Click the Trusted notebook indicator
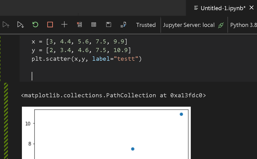257x159 pixels. [x=146, y=25]
